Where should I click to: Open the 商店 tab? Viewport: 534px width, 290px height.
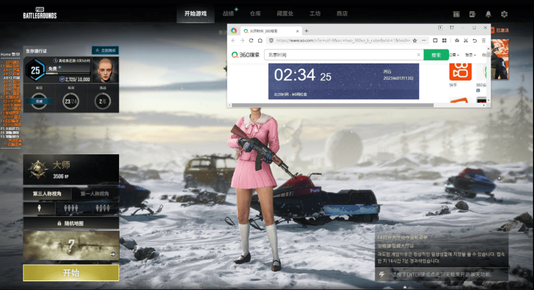(x=342, y=13)
